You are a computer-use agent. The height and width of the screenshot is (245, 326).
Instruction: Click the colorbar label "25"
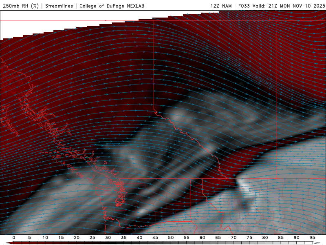(93, 238)
